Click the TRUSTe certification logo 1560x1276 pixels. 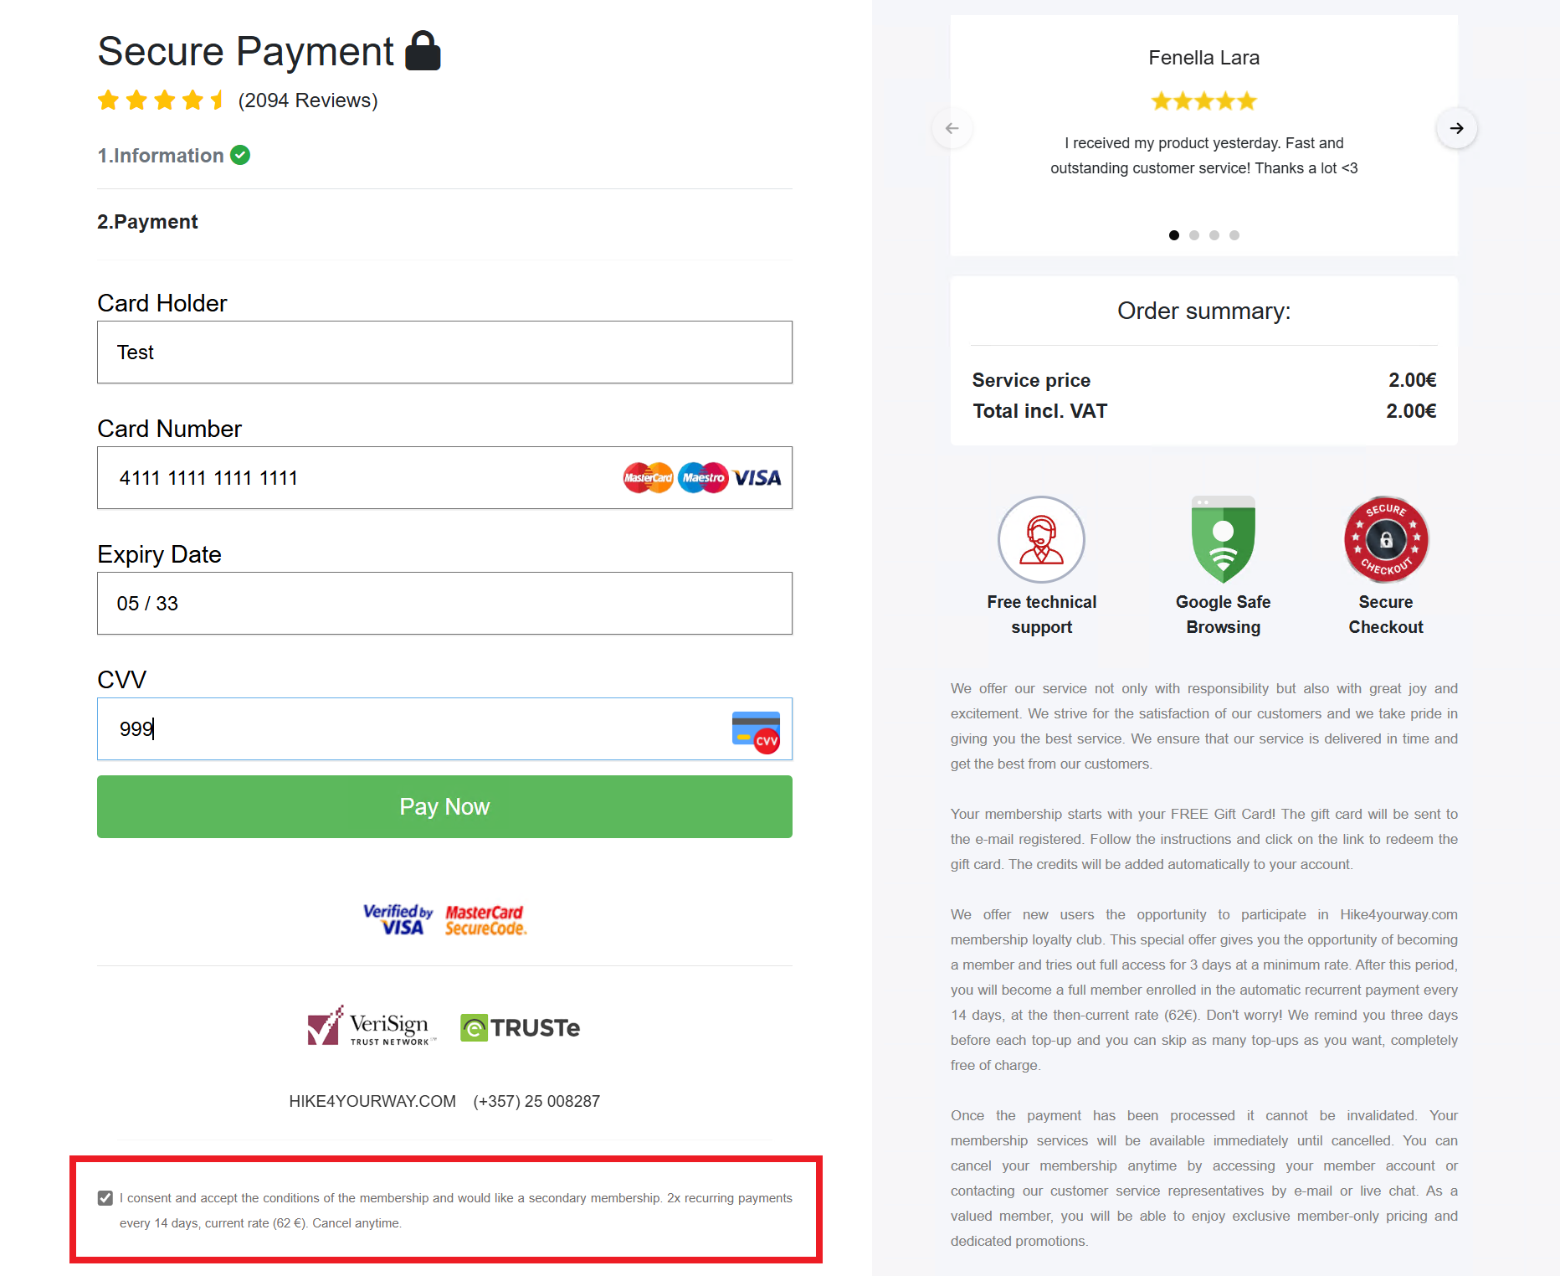pyautogui.click(x=520, y=1027)
